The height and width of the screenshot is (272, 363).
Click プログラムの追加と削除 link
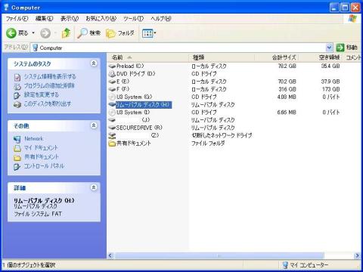(x=49, y=85)
